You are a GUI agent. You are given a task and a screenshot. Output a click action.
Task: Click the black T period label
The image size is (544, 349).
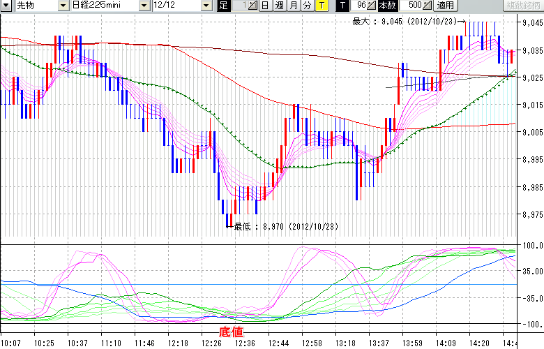tap(342, 6)
